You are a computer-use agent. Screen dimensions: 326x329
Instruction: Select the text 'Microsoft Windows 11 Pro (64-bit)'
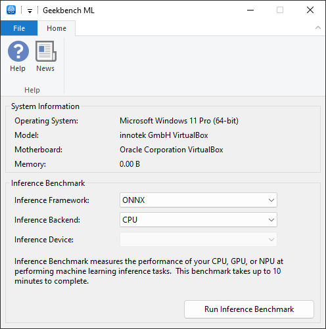(179, 121)
